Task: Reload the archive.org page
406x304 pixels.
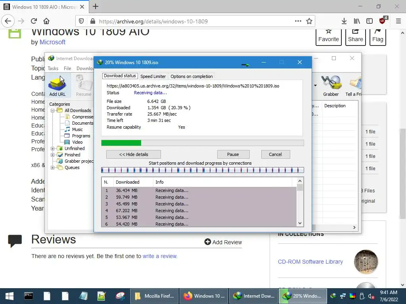Action: (x=34, y=21)
